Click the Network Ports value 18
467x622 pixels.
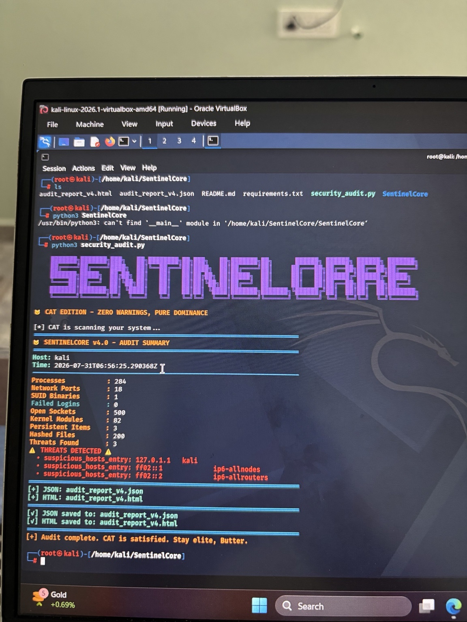tap(118, 389)
